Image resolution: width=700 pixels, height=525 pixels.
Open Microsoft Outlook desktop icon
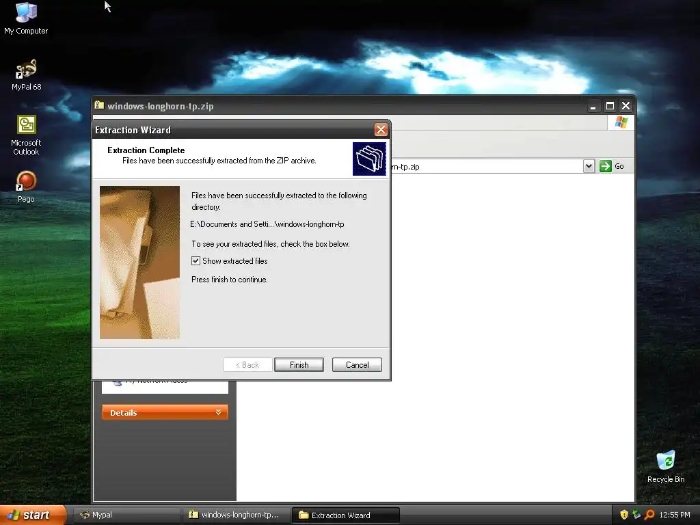coord(26,135)
